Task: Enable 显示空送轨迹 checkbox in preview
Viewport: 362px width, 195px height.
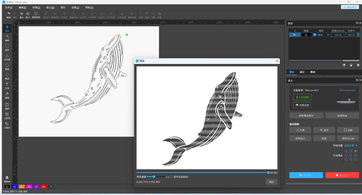Action: click(171, 177)
